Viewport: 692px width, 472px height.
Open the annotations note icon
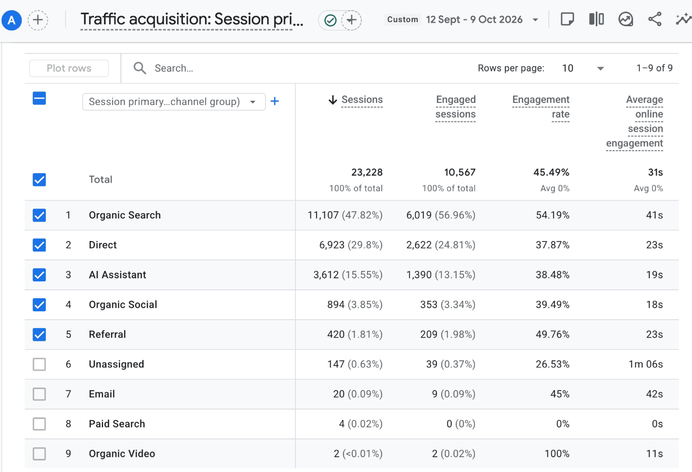(567, 19)
